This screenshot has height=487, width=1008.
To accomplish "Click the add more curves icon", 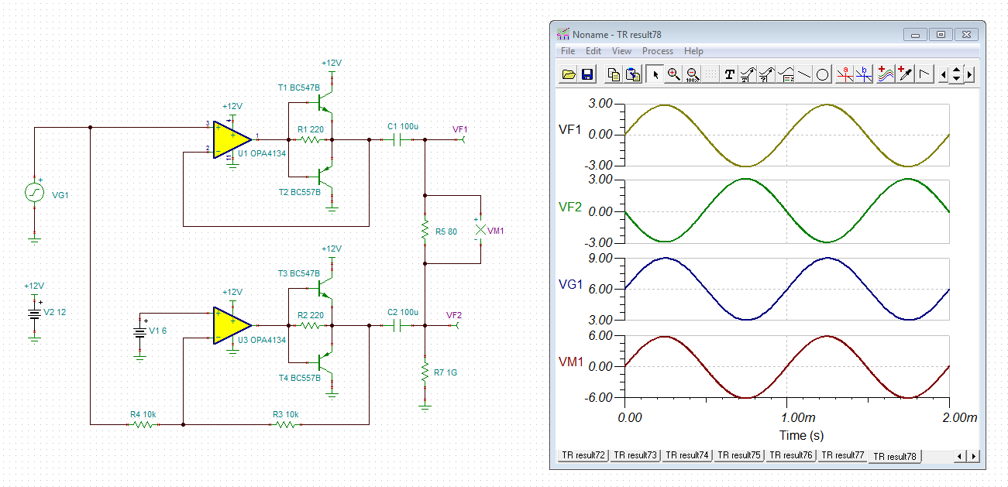I will (x=886, y=74).
